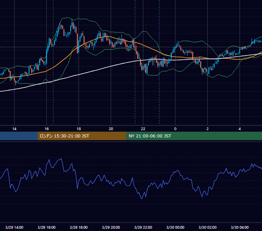Click hour label 22 on price chart axis
Screen dimensions: 262x231
pyautogui.click(x=143, y=129)
